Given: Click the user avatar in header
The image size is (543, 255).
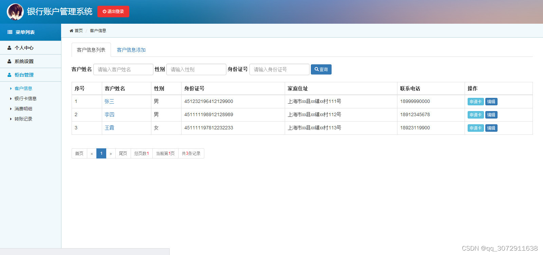Looking at the screenshot, I should (15, 12).
